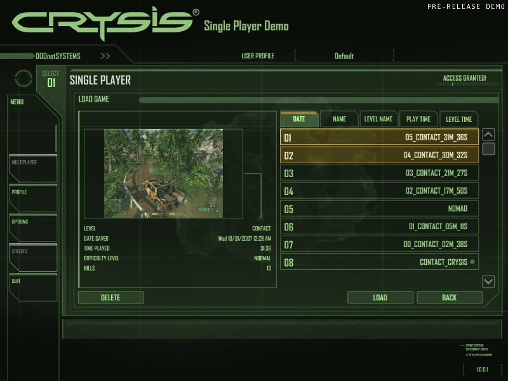Select save 02_CONTACT_17M_50S
The image size is (508, 381).
379,190
